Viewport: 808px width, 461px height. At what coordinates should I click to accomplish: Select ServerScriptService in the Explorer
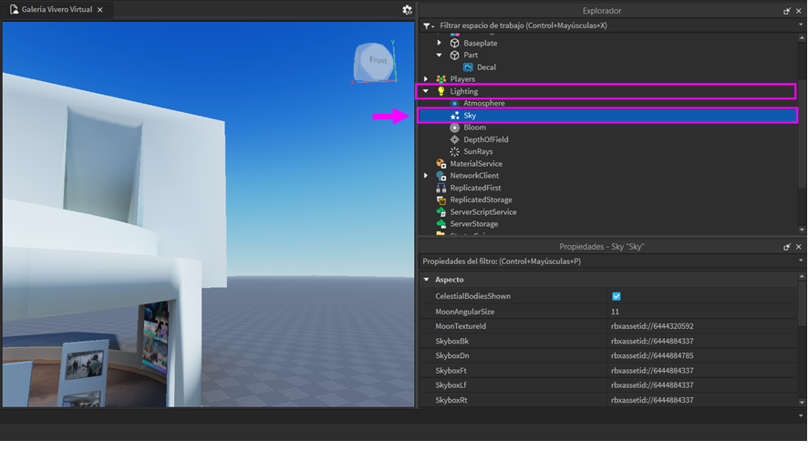(482, 212)
